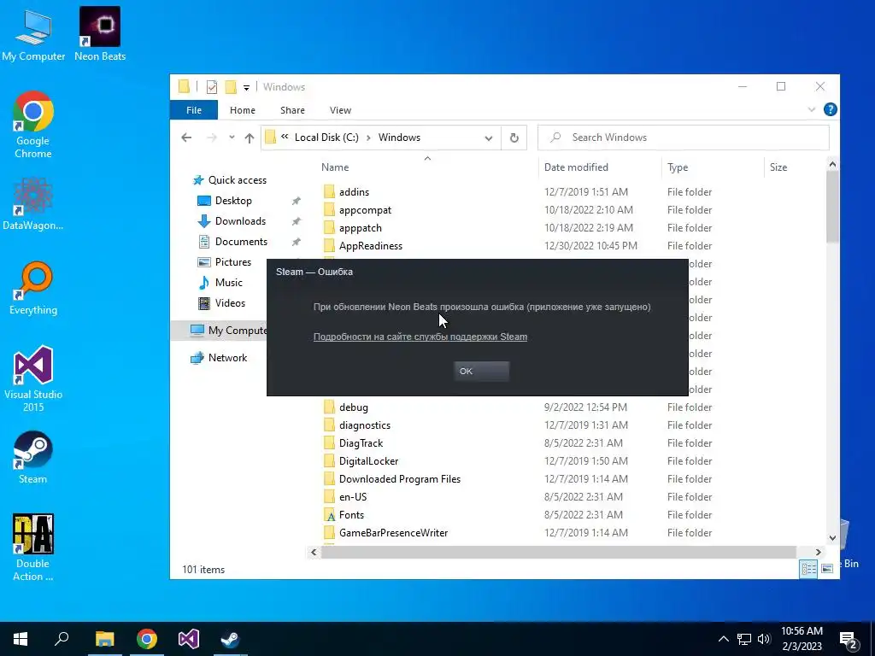Screen dimensions: 875x656
Task: Open the volume tray icon
Action: (x=764, y=639)
